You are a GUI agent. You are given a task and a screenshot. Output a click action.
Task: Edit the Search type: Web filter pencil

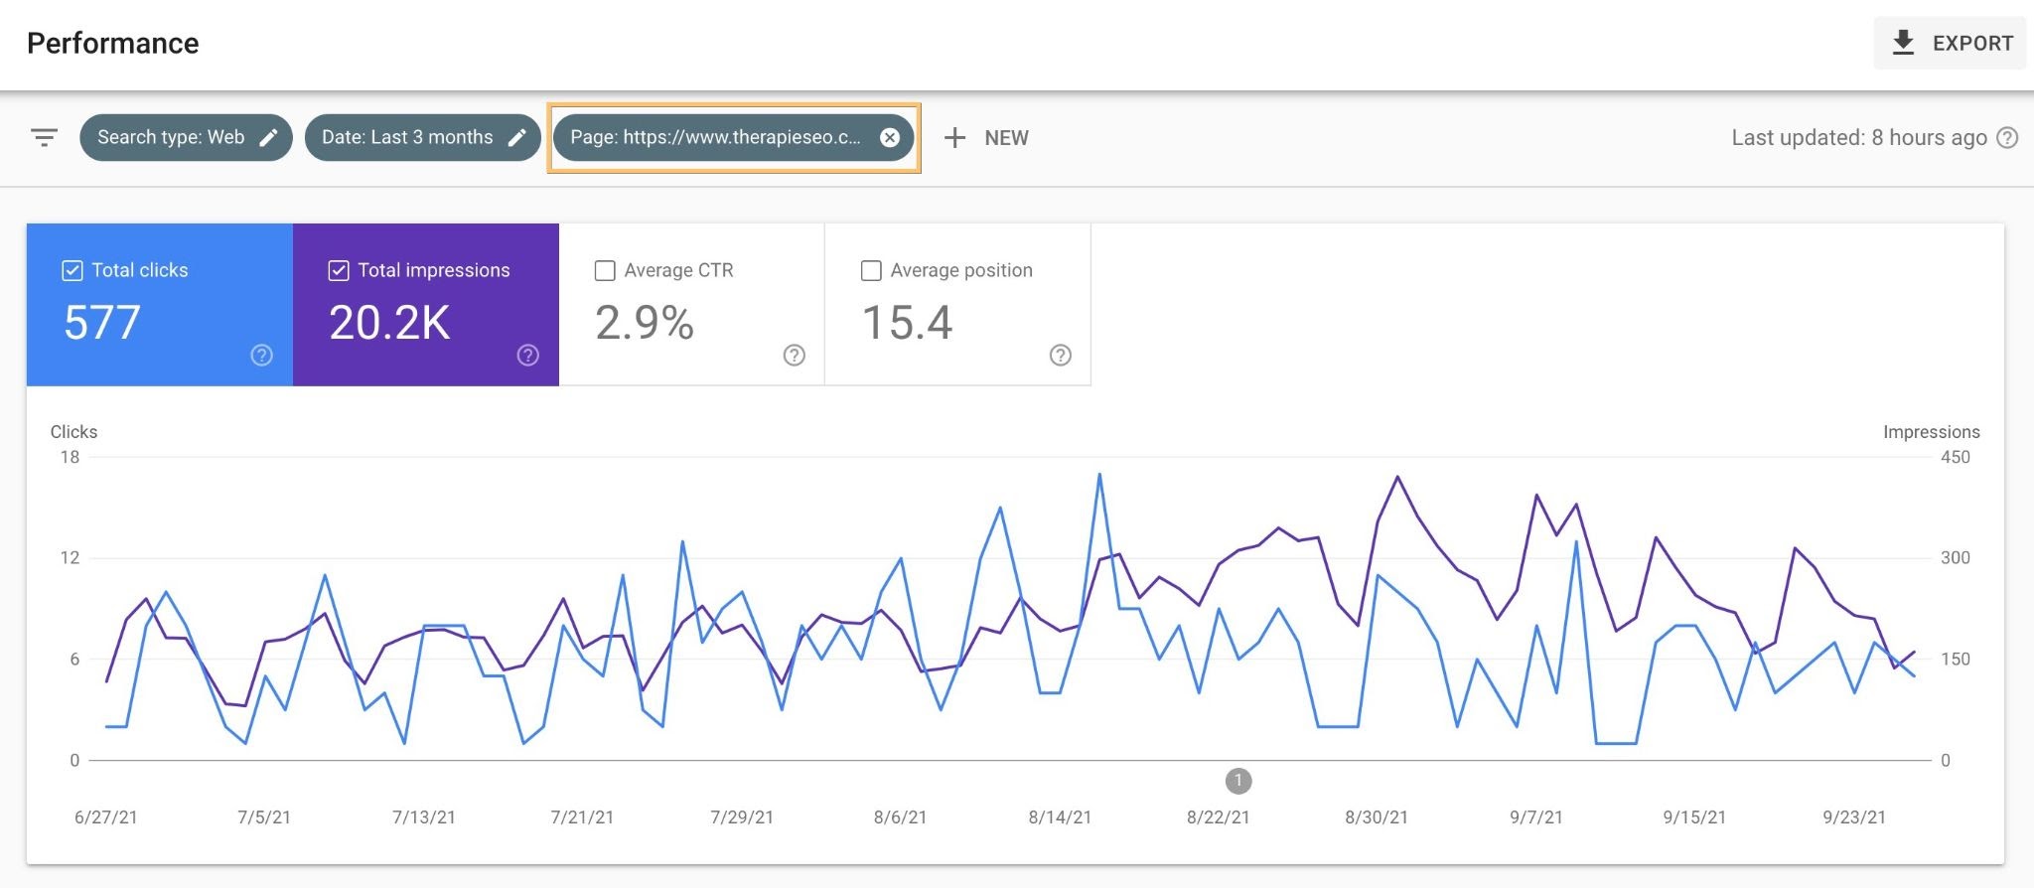click(268, 138)
